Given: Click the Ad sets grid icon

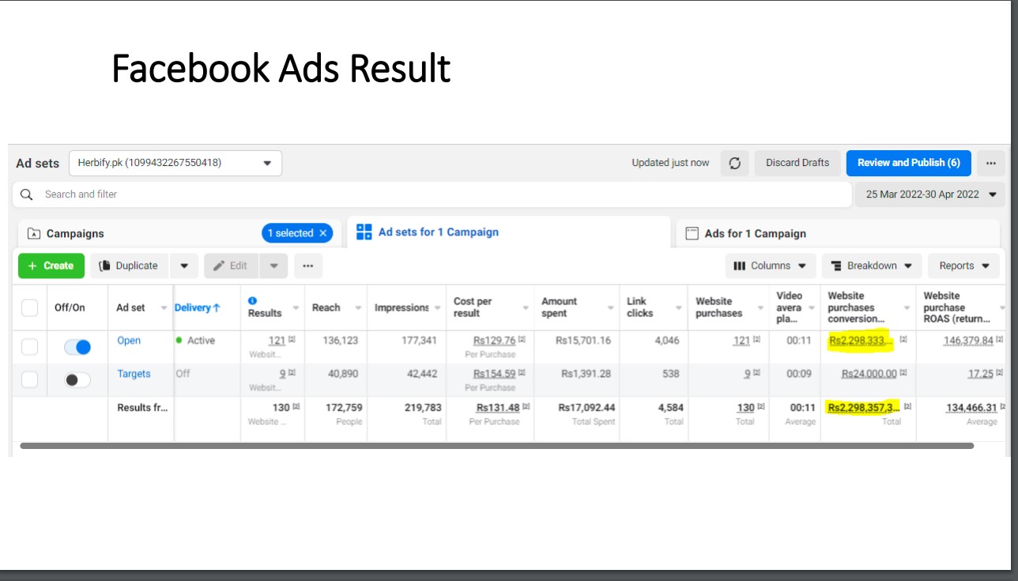Looking at the screenshot, I should (x=364, y=232).
